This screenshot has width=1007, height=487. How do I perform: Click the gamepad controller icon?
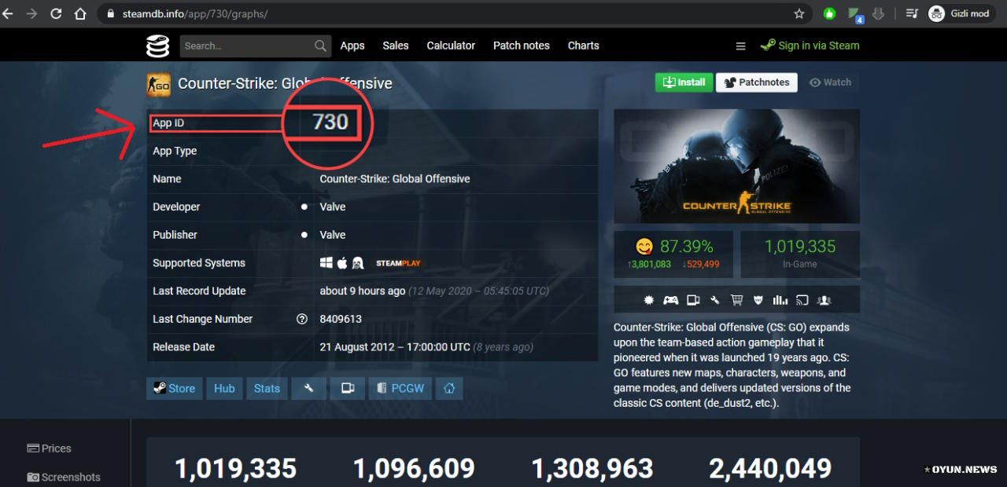coord(671,300)
